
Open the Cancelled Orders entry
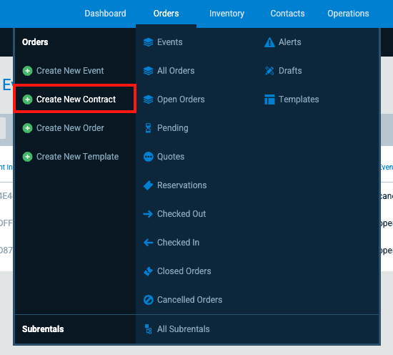(189, 300)
